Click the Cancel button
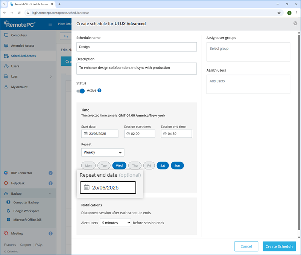This screenshot has width=301, height=255. pos(246,246)
